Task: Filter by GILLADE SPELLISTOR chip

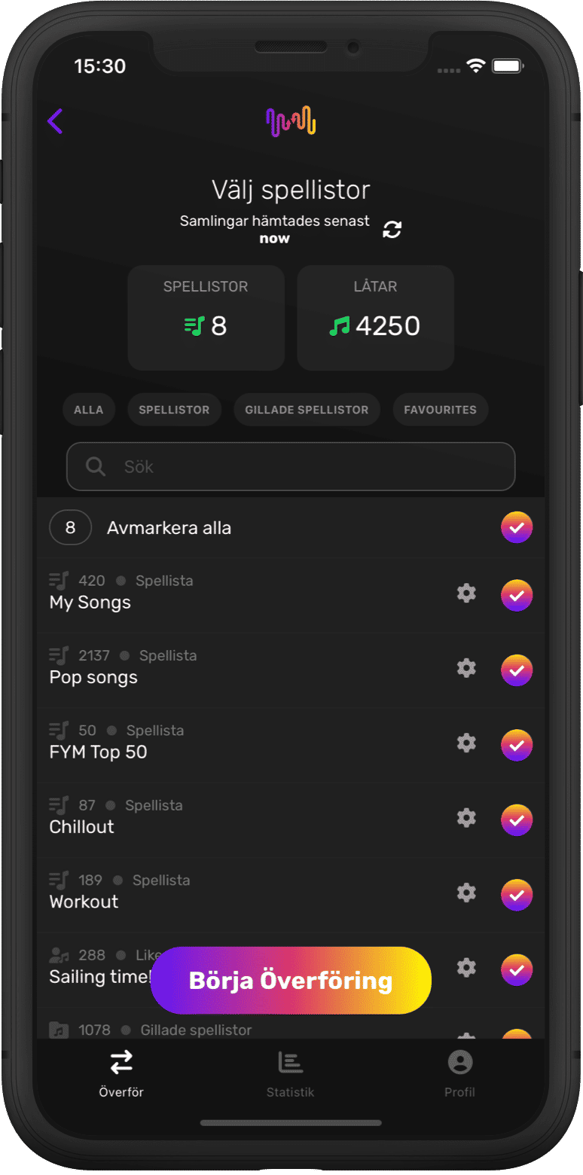Action: pos(307,410)
